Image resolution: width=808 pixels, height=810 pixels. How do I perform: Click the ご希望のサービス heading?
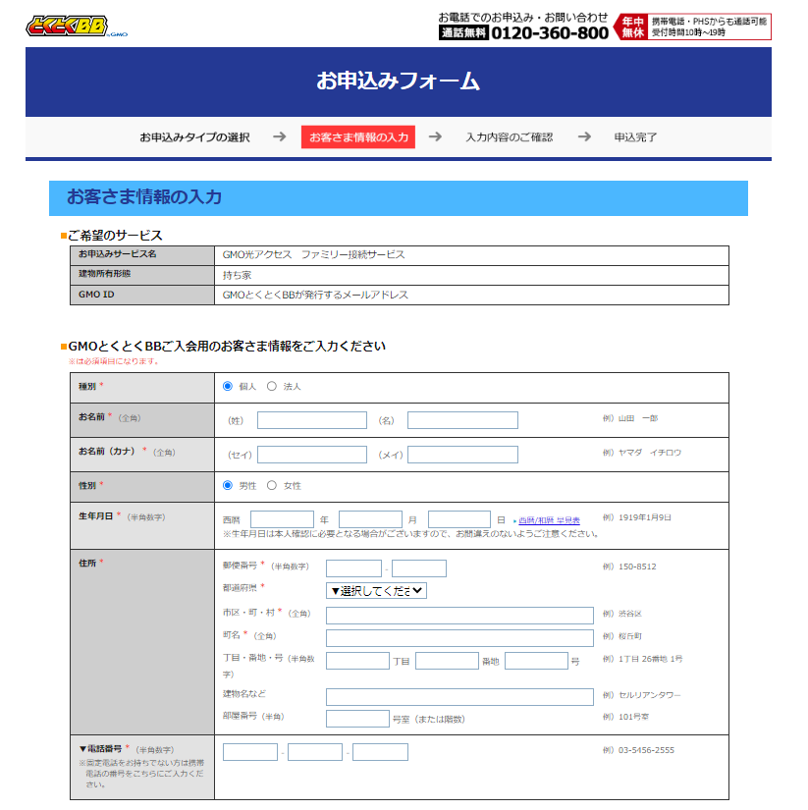pos(115,236)
